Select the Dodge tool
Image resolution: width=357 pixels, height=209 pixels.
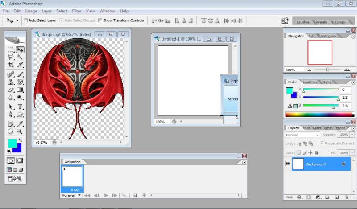[20, 98]
